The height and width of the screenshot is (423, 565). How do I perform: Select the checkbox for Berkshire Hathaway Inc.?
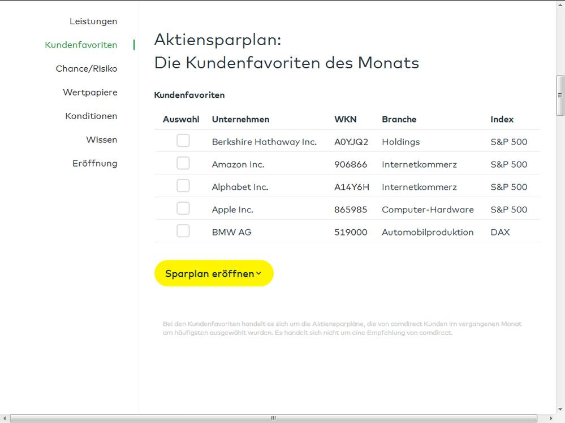(183, 141)
